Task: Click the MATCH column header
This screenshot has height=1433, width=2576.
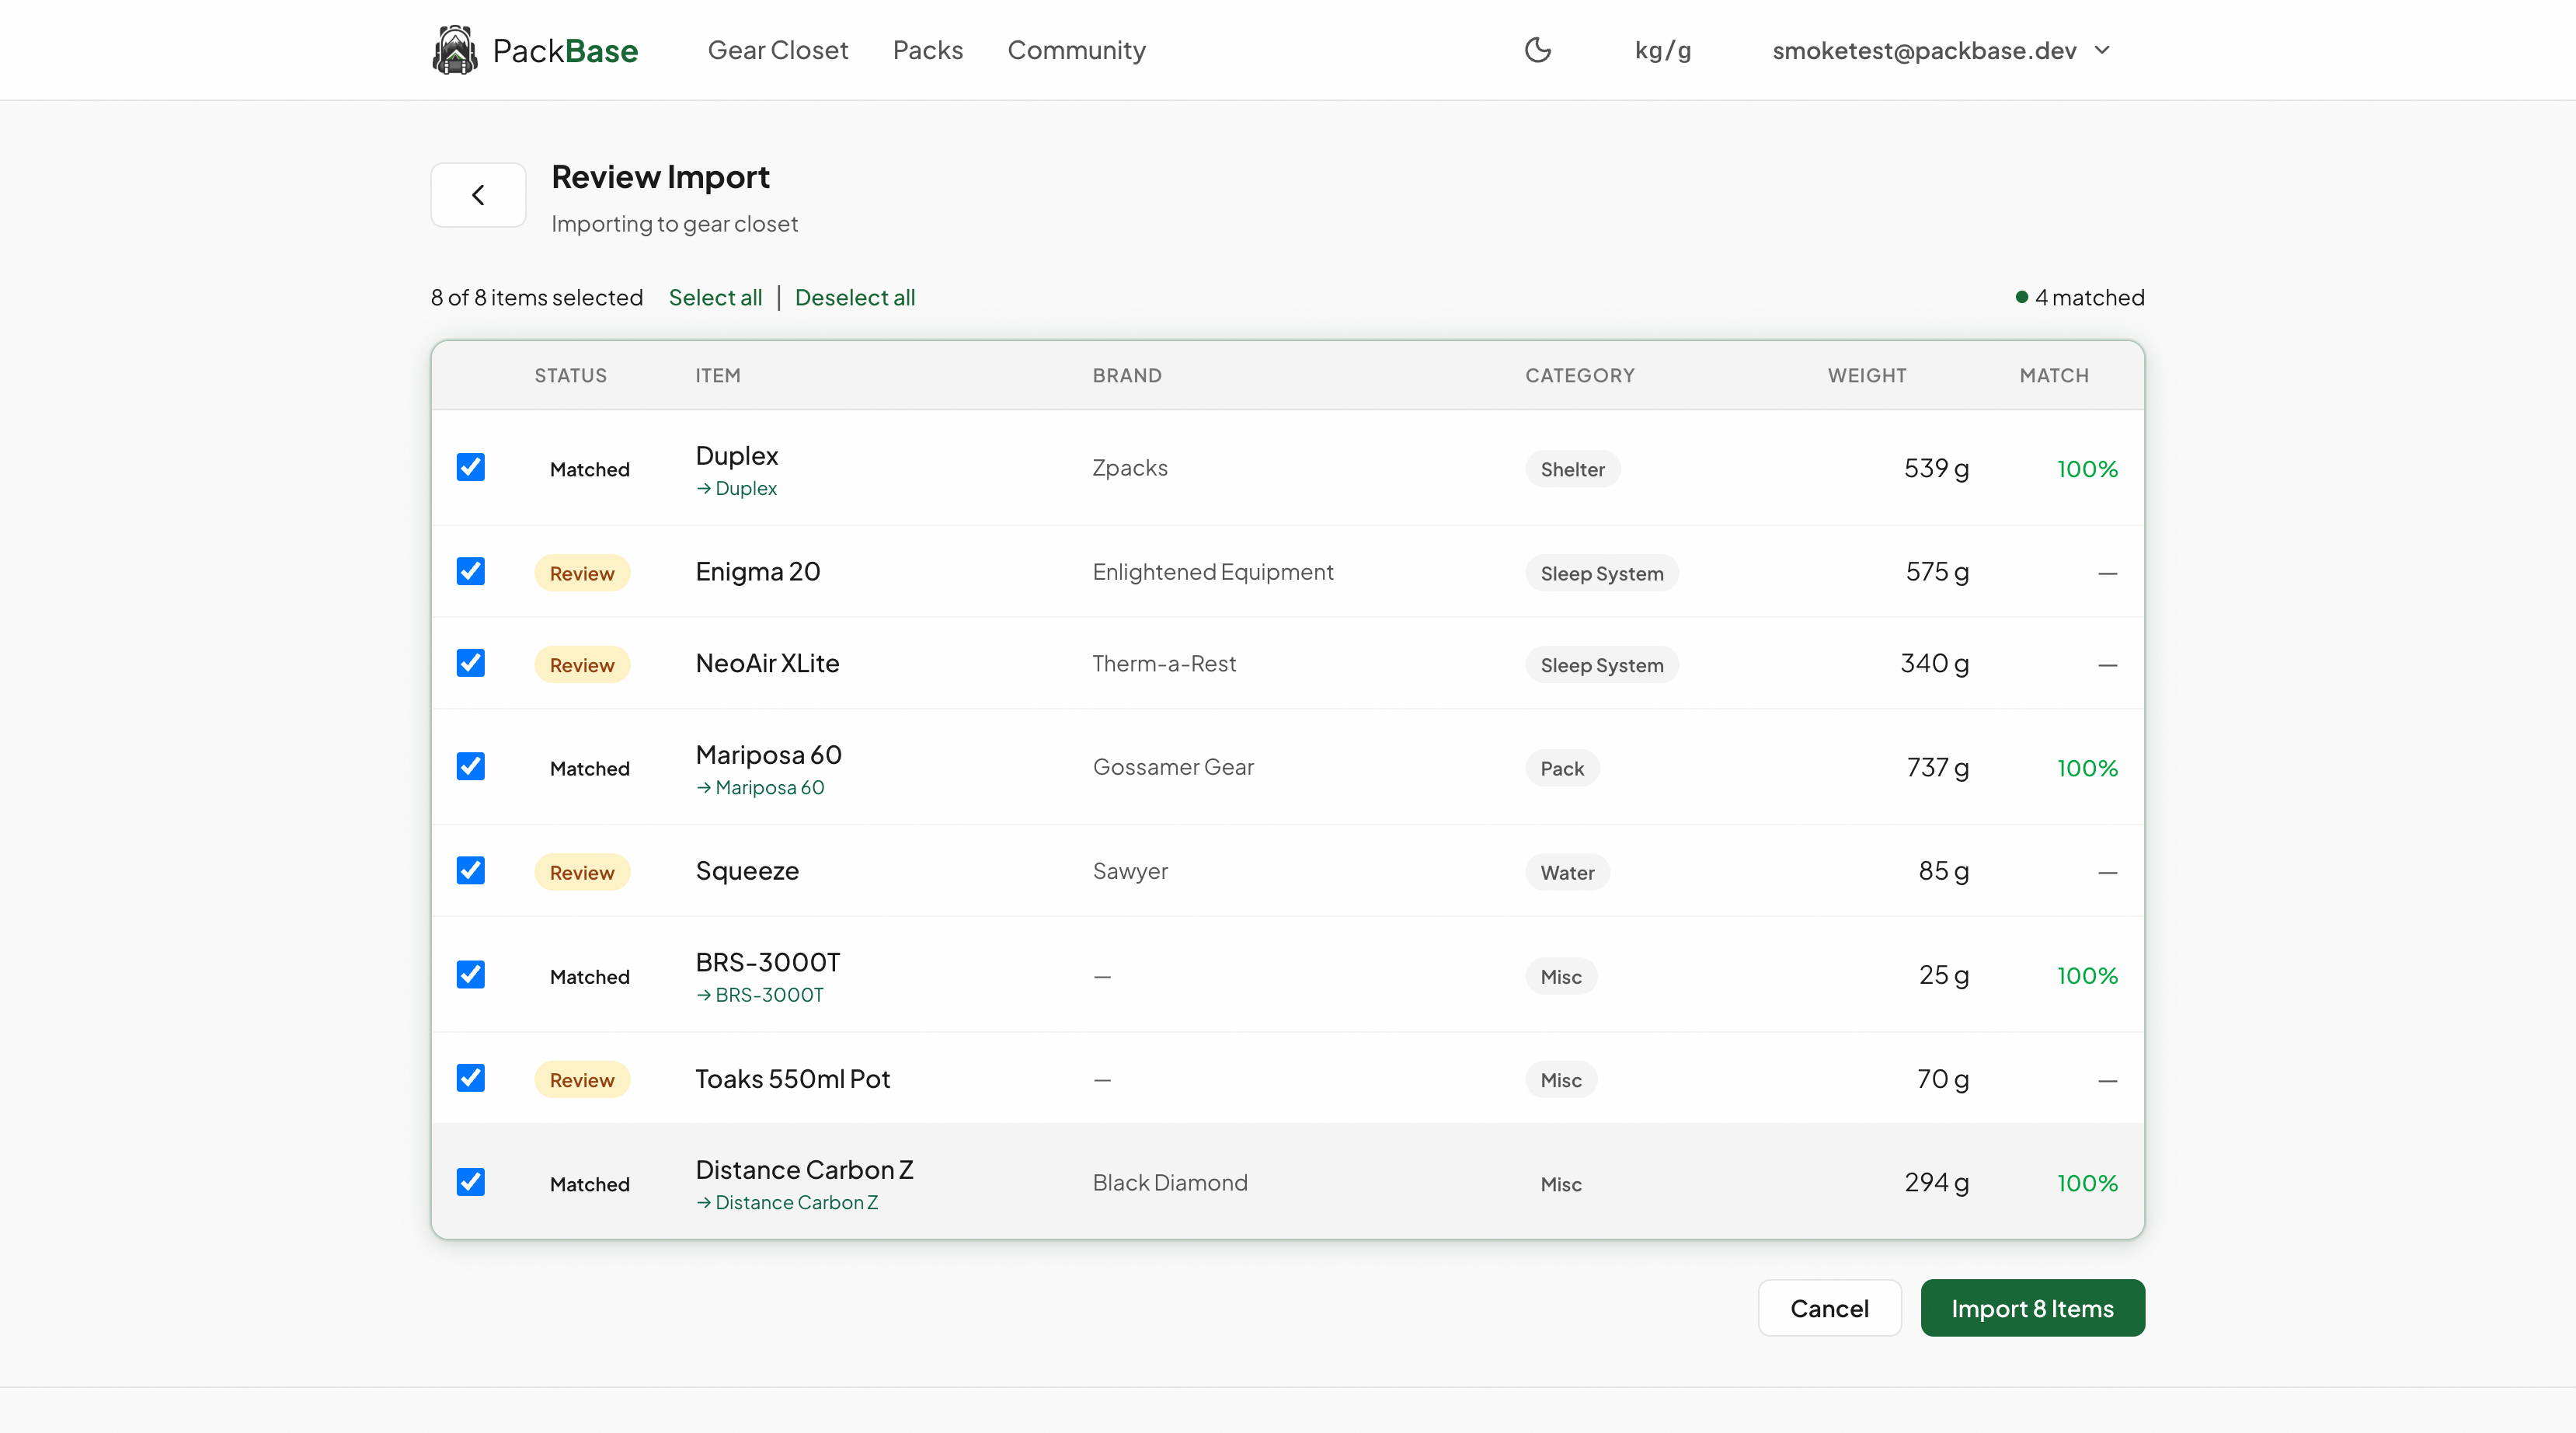Action: pyautogui.click(x=2054, y=375)
